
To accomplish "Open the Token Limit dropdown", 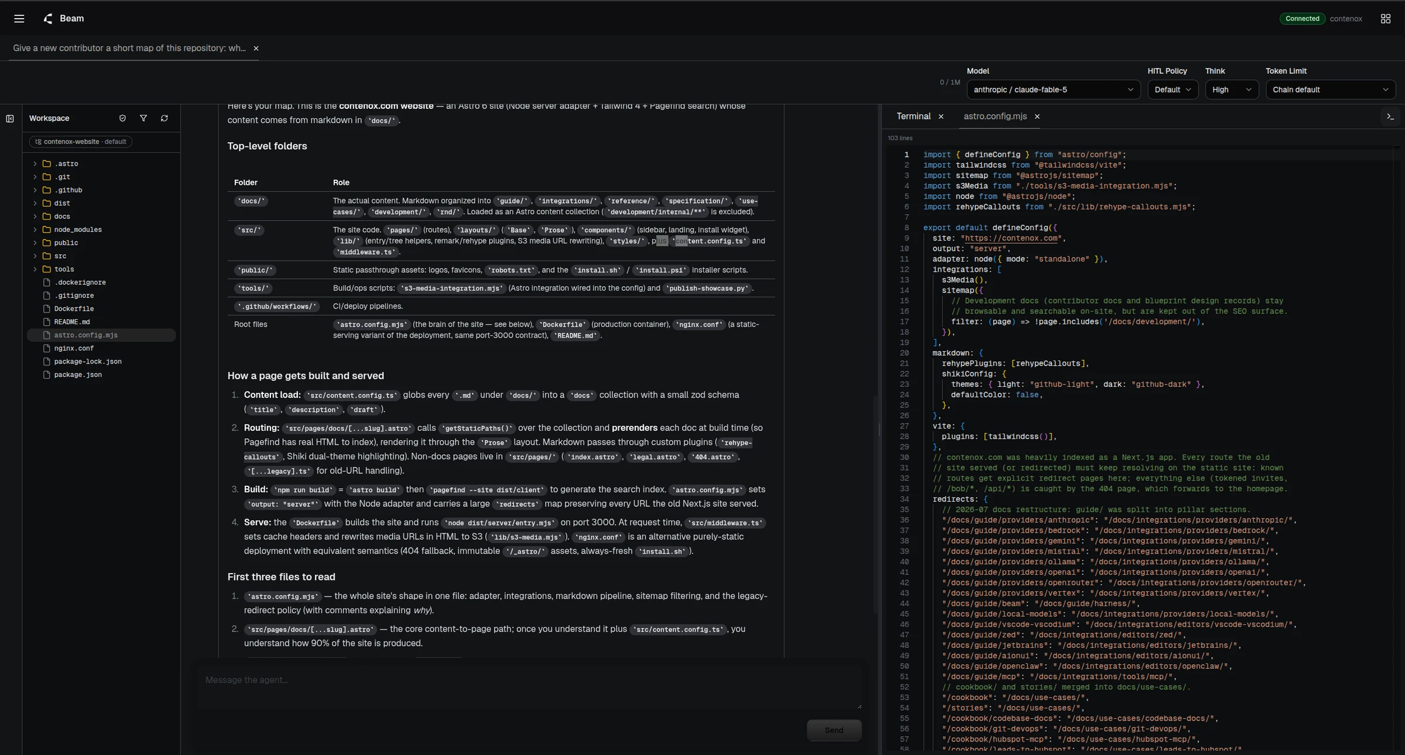I will (1330, 90).
